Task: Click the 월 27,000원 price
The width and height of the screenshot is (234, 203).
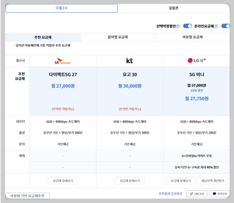Action: [x=63, y=86]
